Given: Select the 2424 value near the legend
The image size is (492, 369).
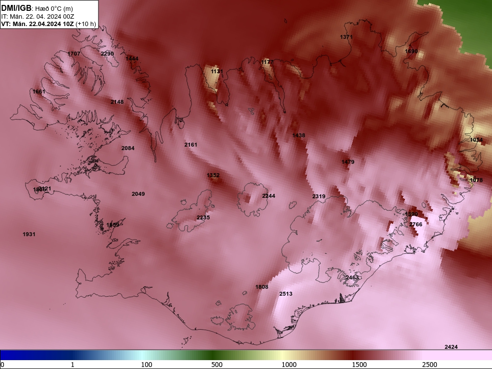Looking at the screenshot, I should (451, 347).
